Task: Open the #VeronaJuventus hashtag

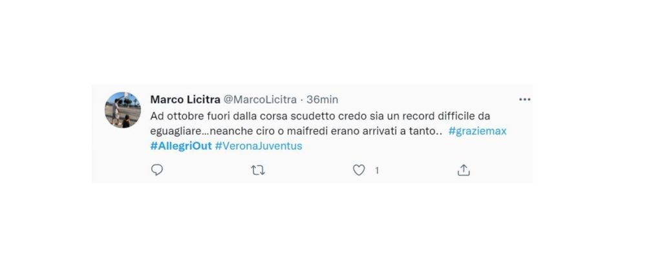Action: [259, 146]
